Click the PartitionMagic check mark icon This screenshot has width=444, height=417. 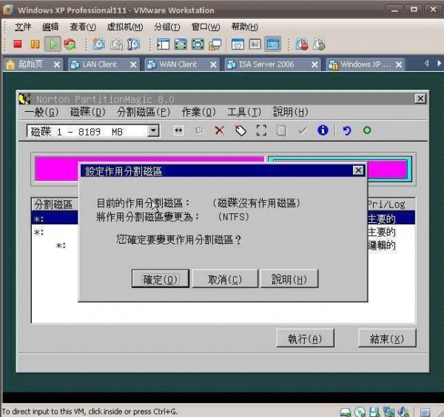pos(303,130)
